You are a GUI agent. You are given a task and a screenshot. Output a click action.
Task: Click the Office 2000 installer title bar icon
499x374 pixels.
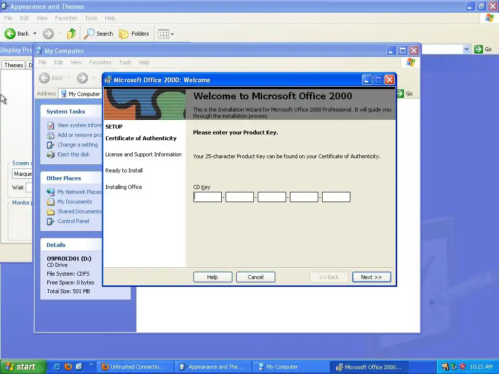pos(108,80)
